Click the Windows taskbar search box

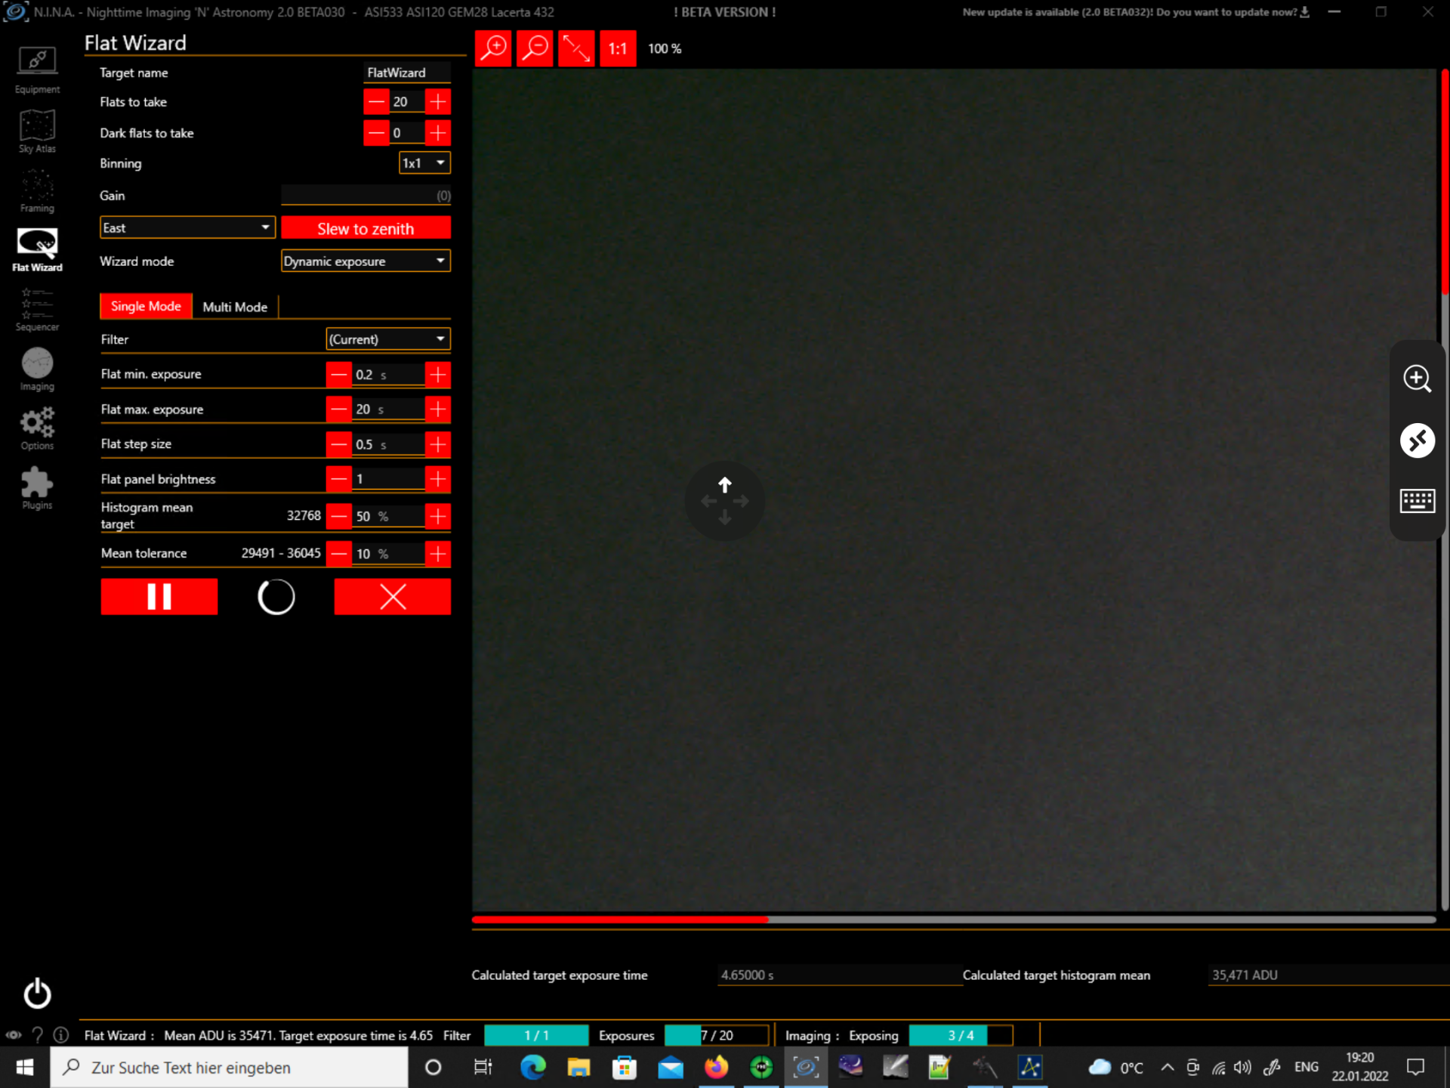click(229, 1067)
